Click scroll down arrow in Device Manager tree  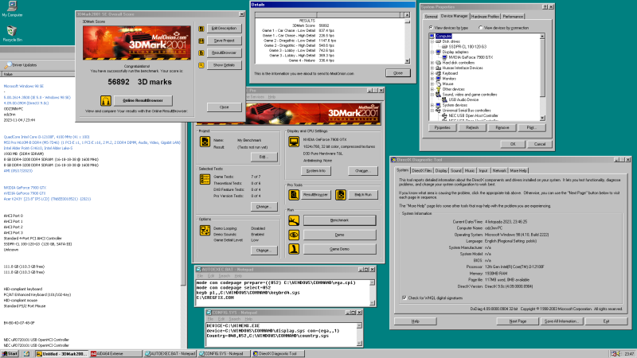click(x=542, y=118)
